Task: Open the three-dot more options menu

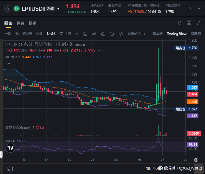Action: (x=198, y=8)
